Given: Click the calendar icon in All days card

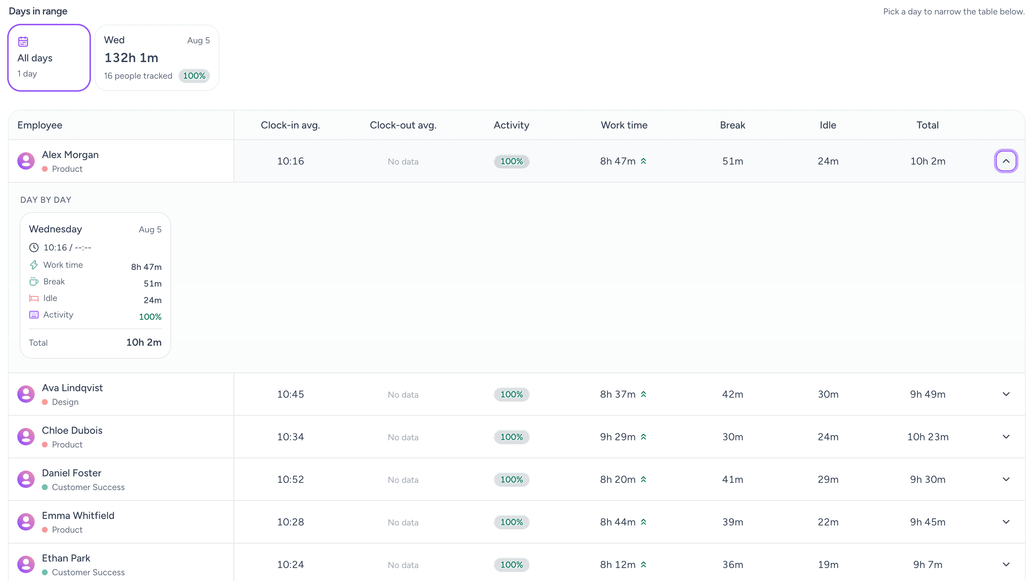Looking at the screenshot, I should (x=23, y=41).
